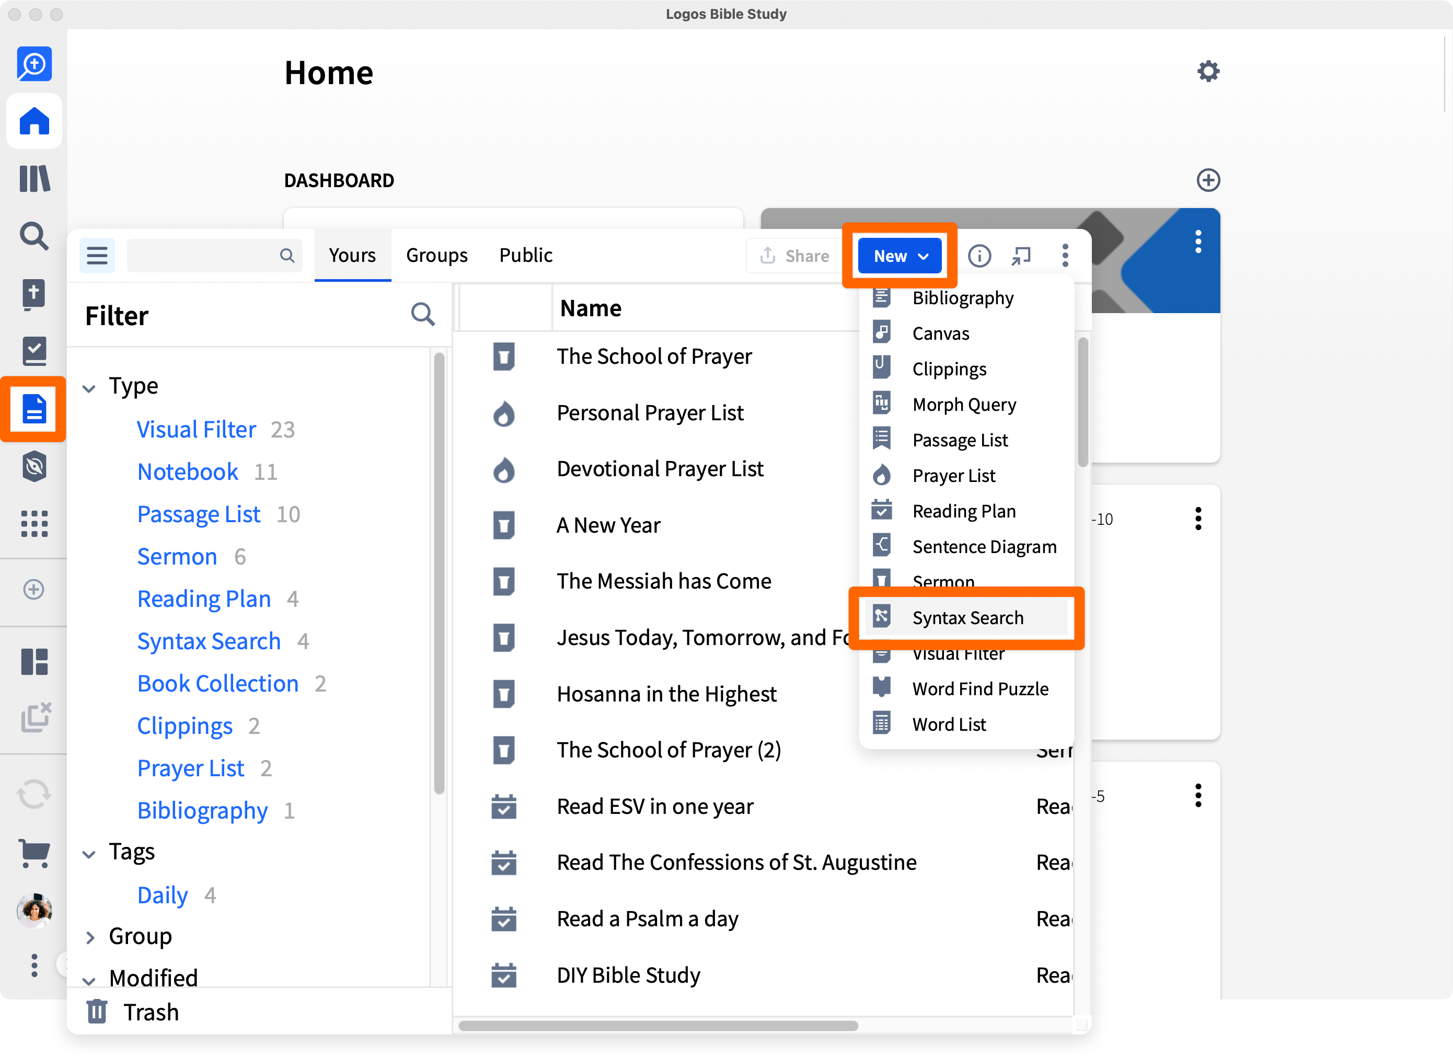Viewport: 1453px width, 1058px height.
Task: Open Personal Prayer List document
Action: point(650,412)
